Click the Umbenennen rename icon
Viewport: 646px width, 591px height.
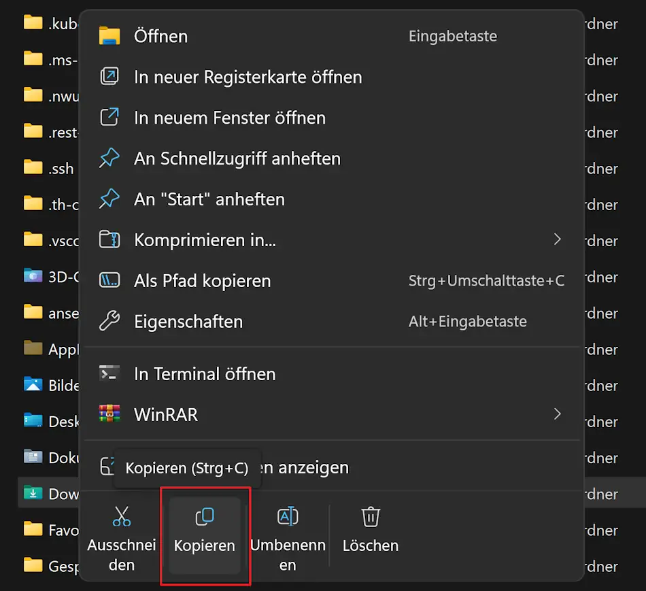click(x=288, y=516)
